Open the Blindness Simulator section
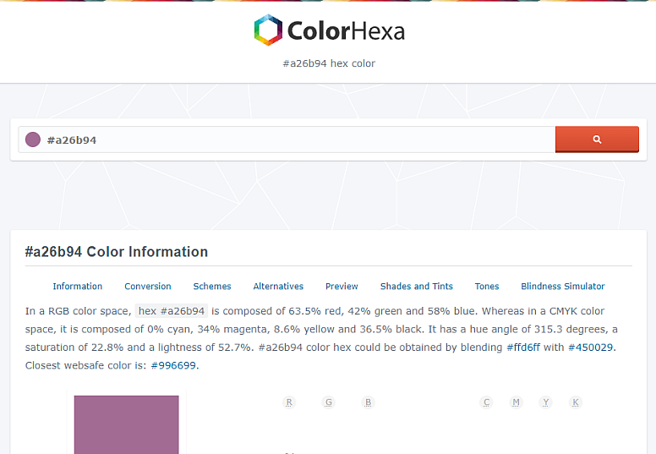Viewport: 656px width, 454px height. 563,287
